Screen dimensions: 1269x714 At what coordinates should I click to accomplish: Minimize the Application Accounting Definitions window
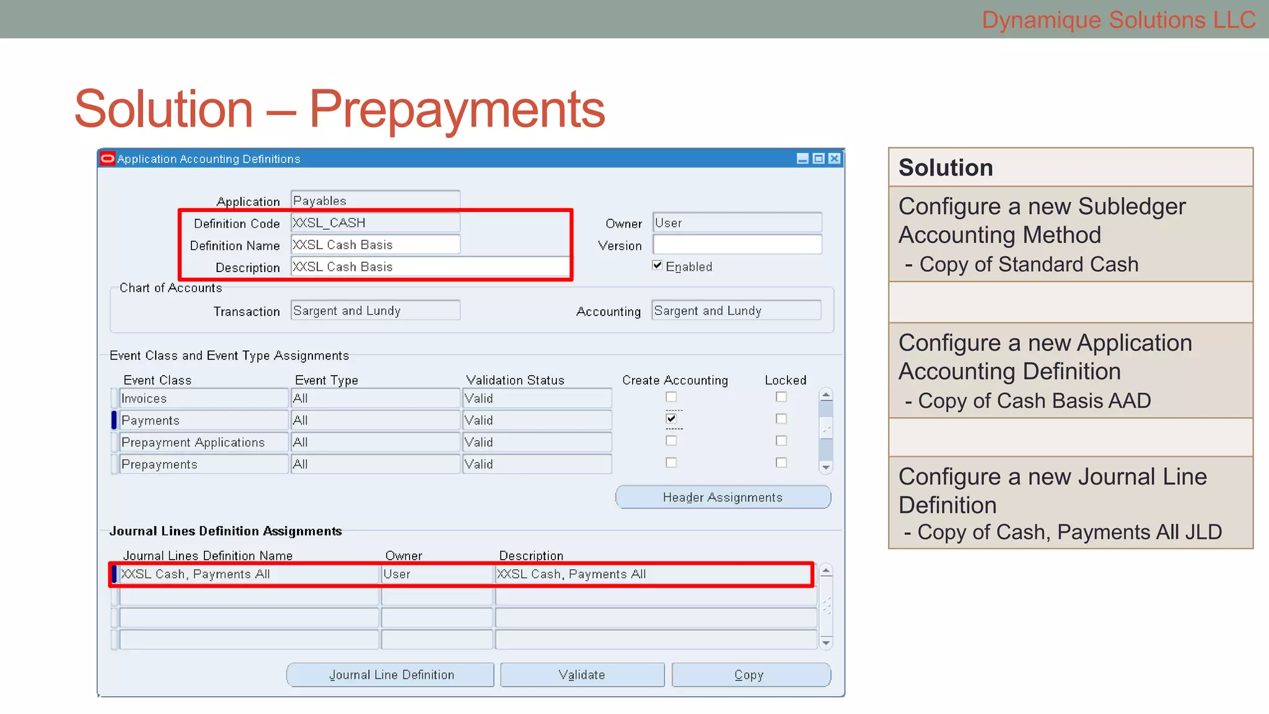(x=802, y=159)
